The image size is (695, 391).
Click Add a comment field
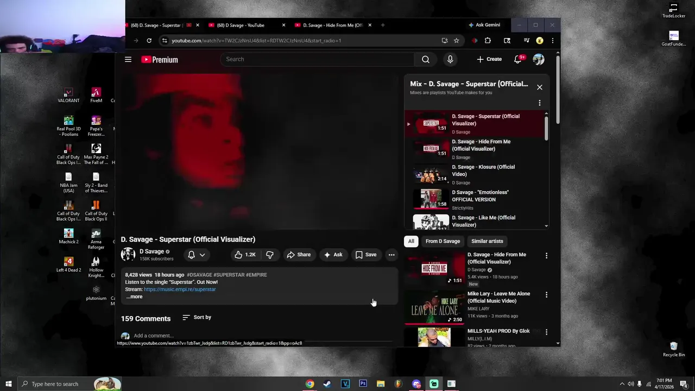[x=154, y=336]
